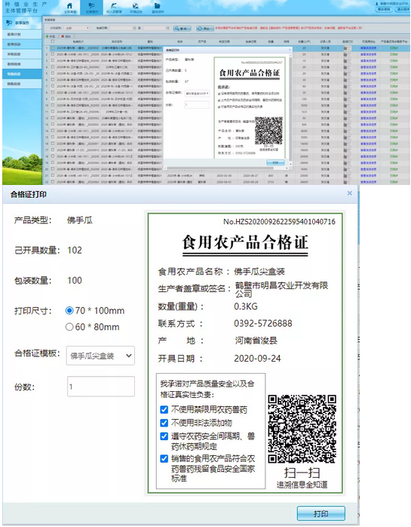Screen dimensions: 411x527
Task: Close the 合格证打印 dialog with the X
Action: point(350,193)
